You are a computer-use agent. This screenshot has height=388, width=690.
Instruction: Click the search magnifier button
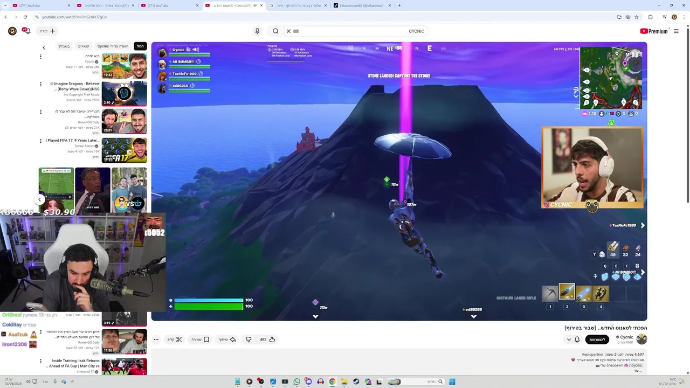(x=275, y=31)
